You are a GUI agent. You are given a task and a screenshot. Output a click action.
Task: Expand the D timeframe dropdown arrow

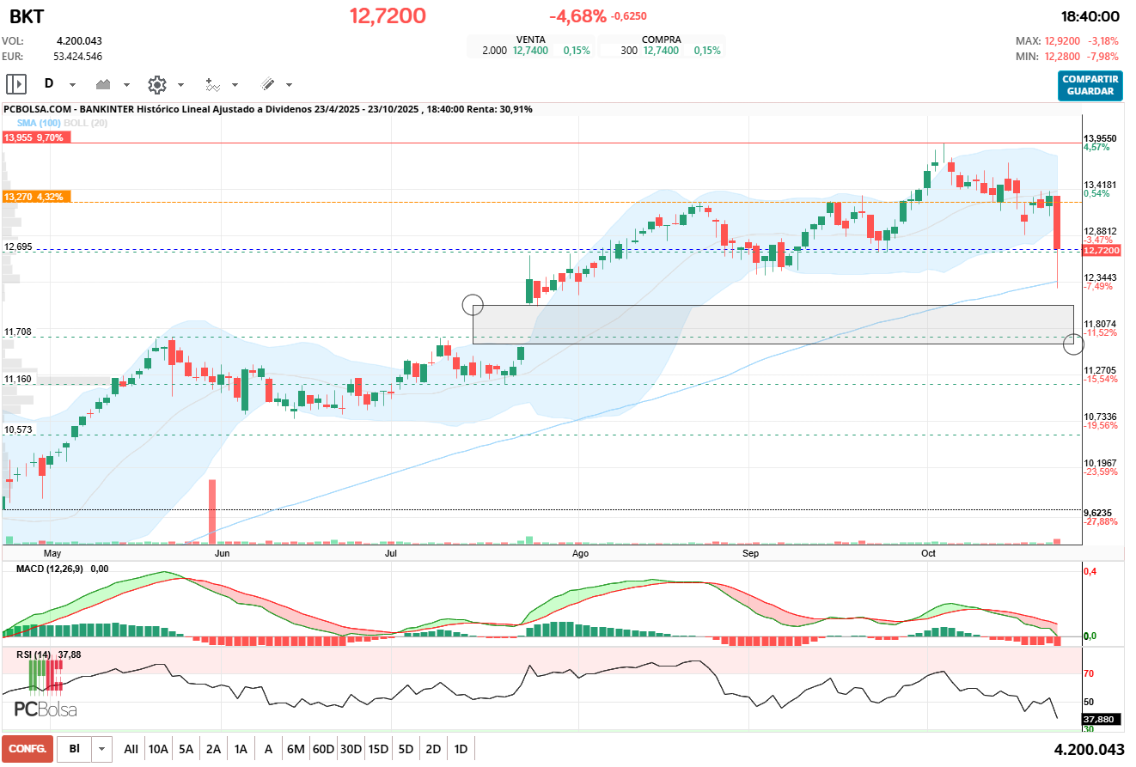tap(72, 85)
